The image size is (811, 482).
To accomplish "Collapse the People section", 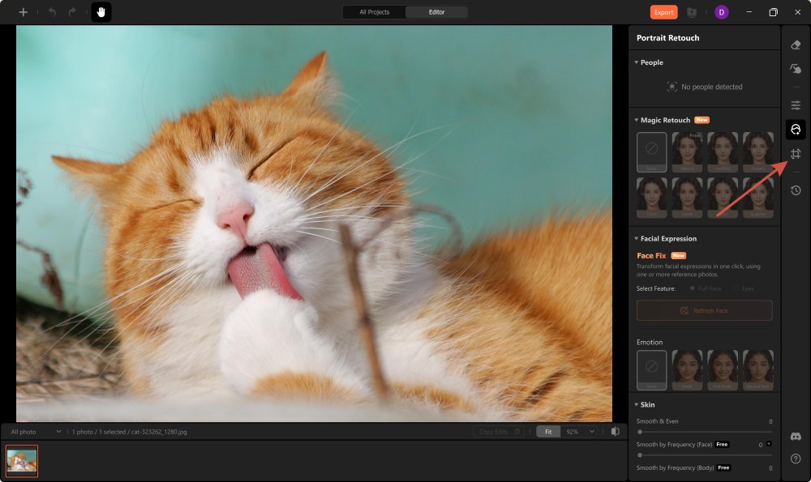I will (x=636, y=62).
